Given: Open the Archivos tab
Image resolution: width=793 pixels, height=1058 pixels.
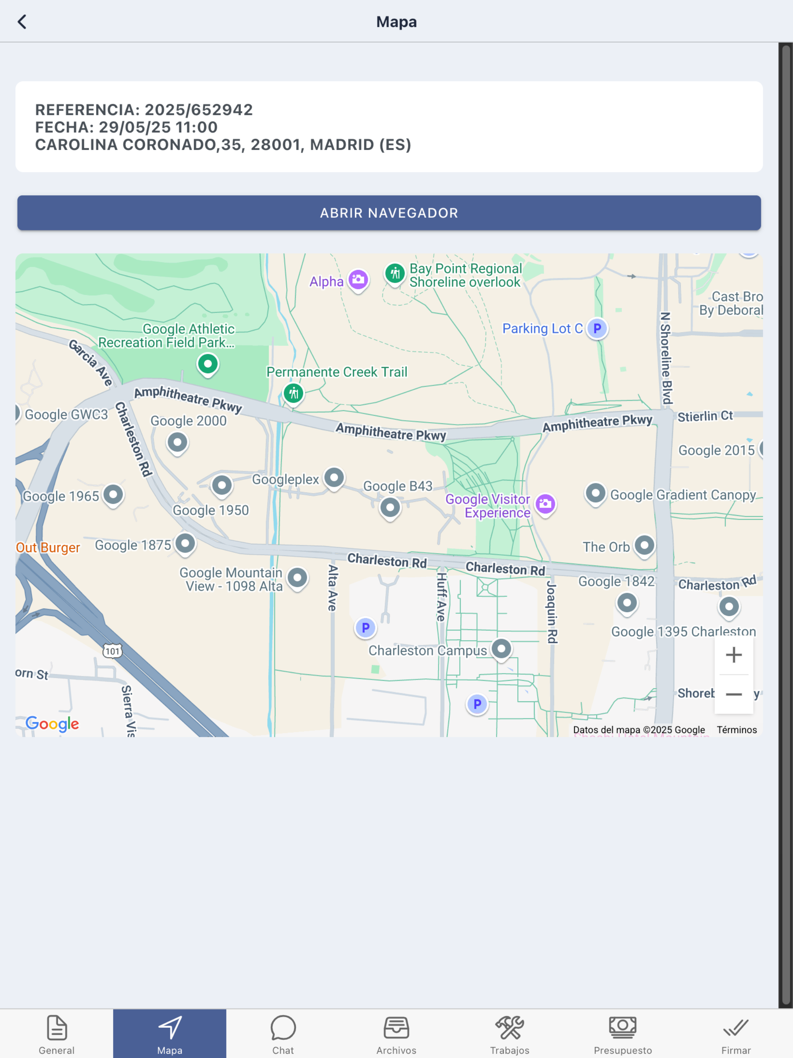Looking at the screenshot, I should pyautogui.click(x=396, y=1034).
